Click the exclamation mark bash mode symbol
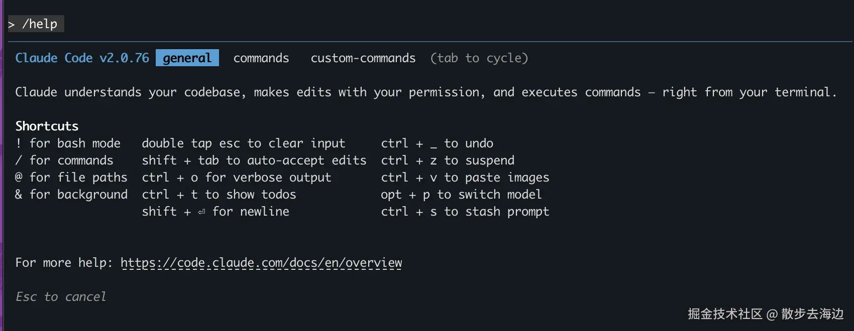 (19, 143)
